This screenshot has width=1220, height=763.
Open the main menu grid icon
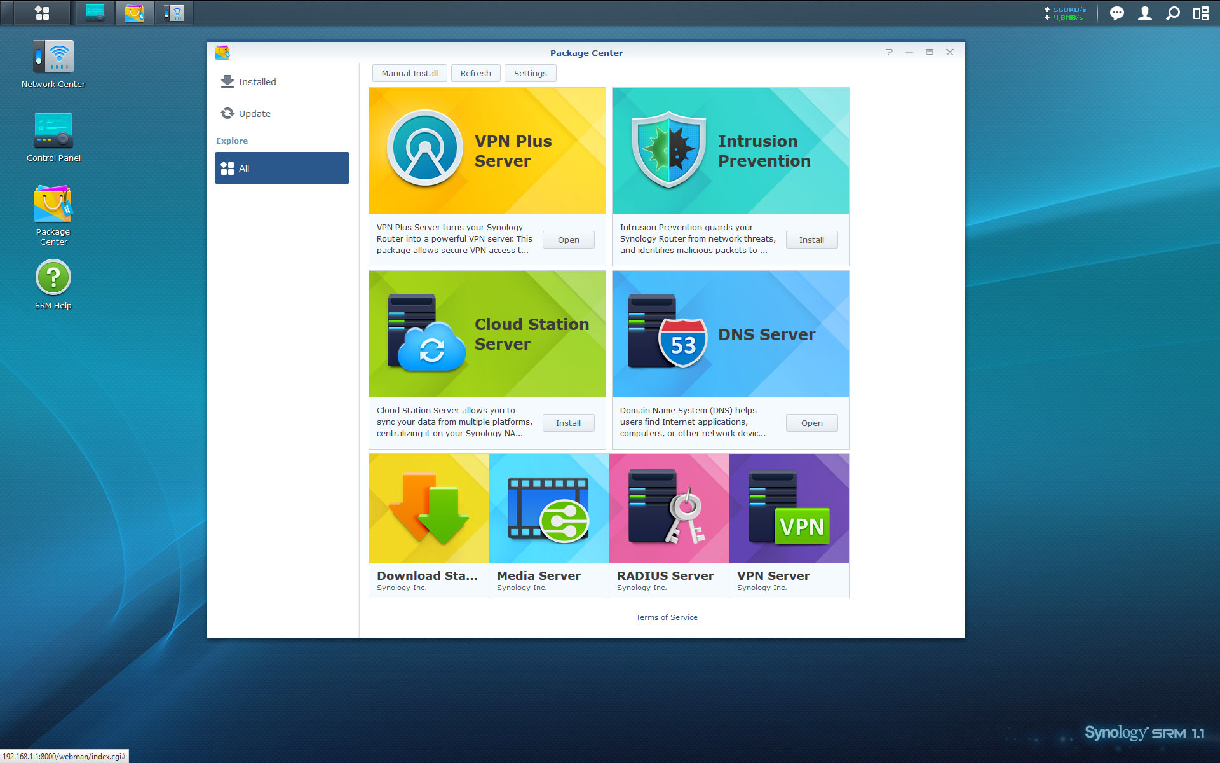pyautogui.click(x=42, y=13)
